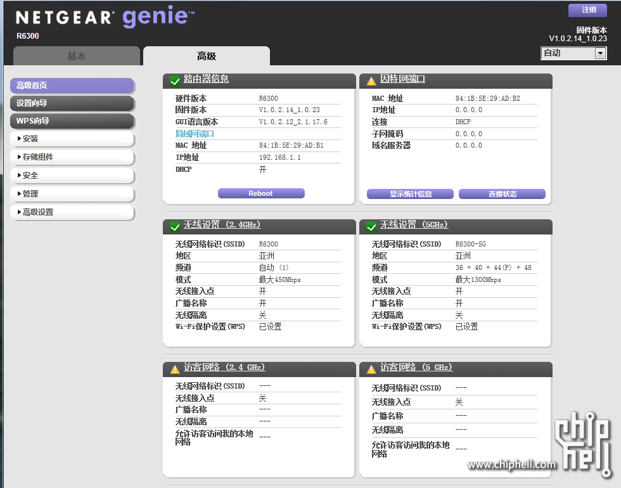Expand the 高级设置 sidebar section
The image size is (621, 488).
[x=72, y=212]
